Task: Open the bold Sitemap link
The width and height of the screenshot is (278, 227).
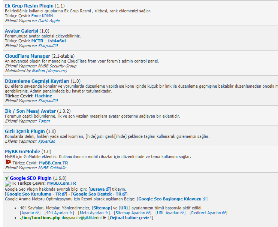Action: point(102,208)
